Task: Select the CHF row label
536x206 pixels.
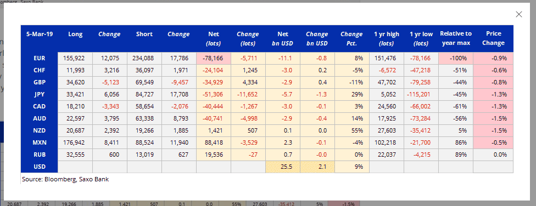Action: pos(40,70)
